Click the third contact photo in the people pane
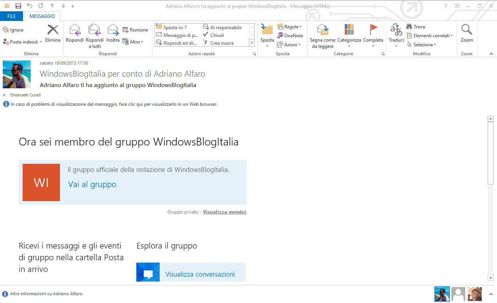Image resolution: width=497 pixels, height=303 pixels. [x=475, y=294]
